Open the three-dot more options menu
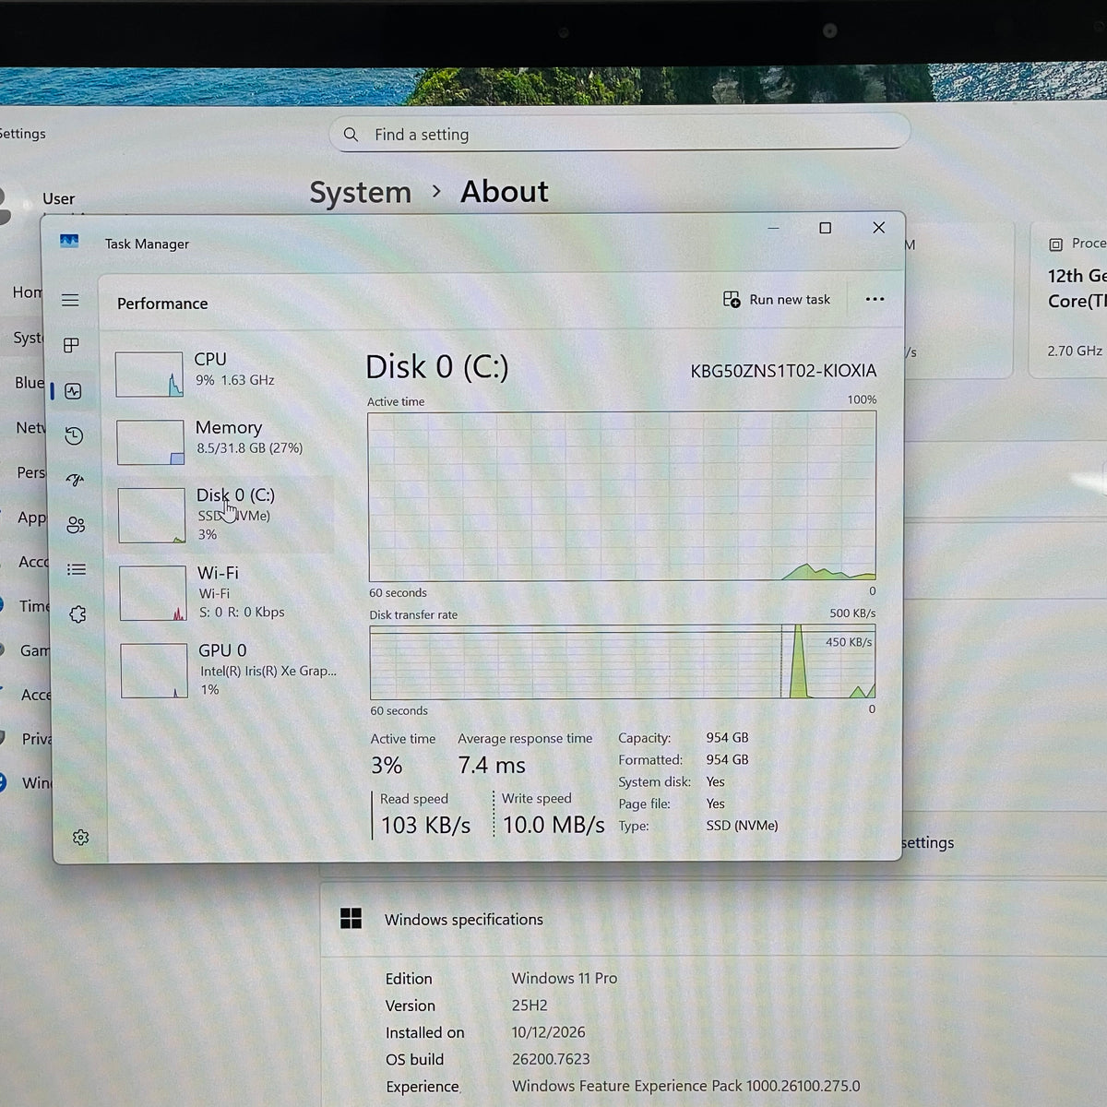The image size is (1107, 1107). tap(875, 299)
